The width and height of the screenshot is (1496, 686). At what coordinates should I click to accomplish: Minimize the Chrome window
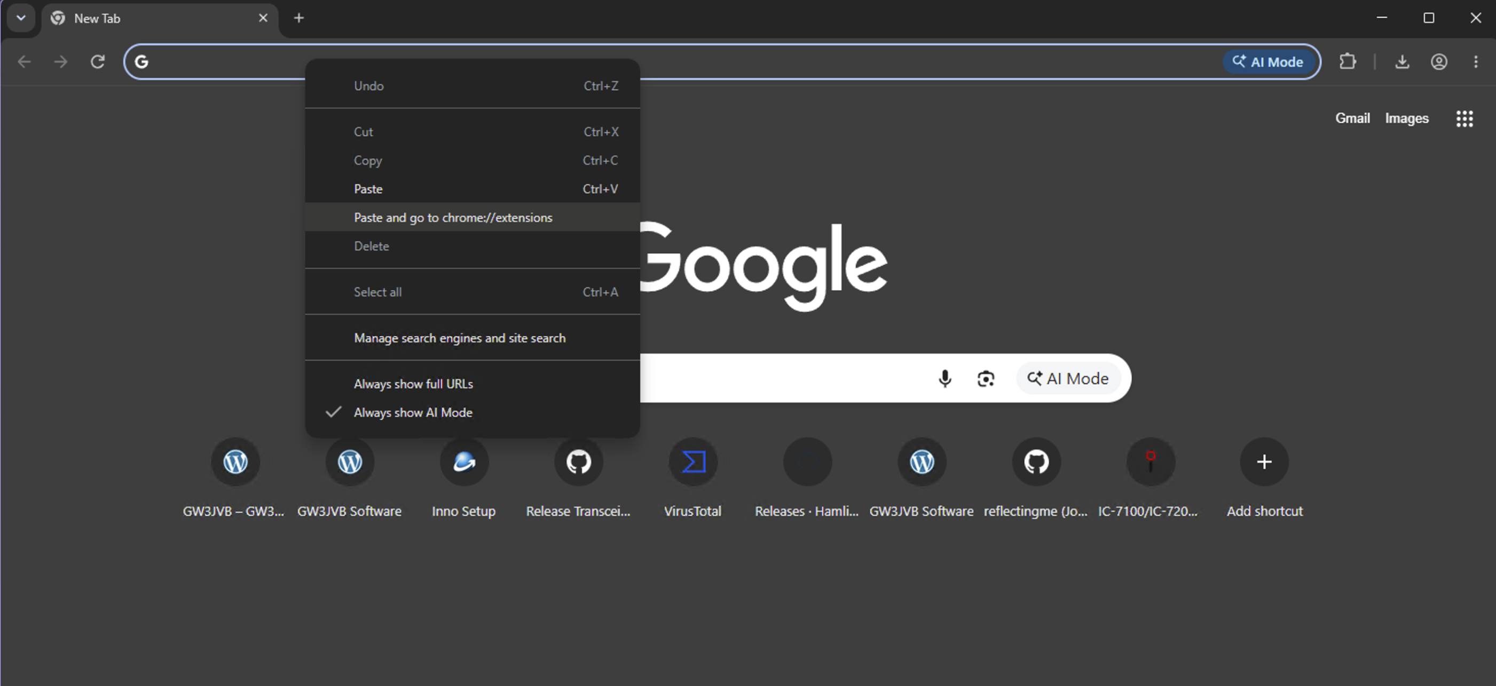point(1382,18)
